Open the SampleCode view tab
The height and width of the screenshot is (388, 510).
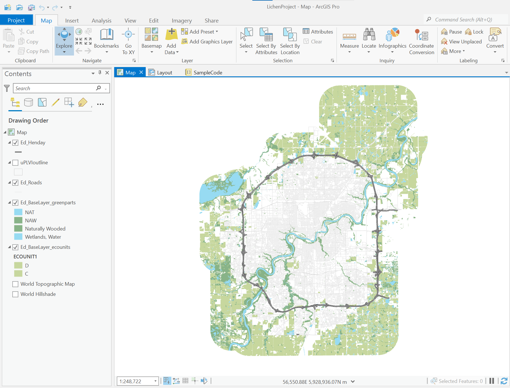pos(204,72)
